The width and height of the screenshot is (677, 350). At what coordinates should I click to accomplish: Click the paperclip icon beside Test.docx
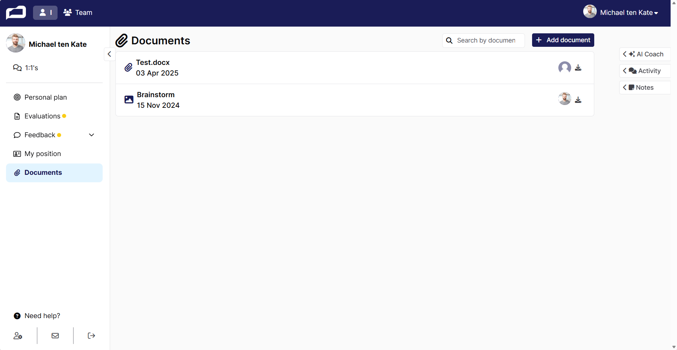click(x=129, y=67)
